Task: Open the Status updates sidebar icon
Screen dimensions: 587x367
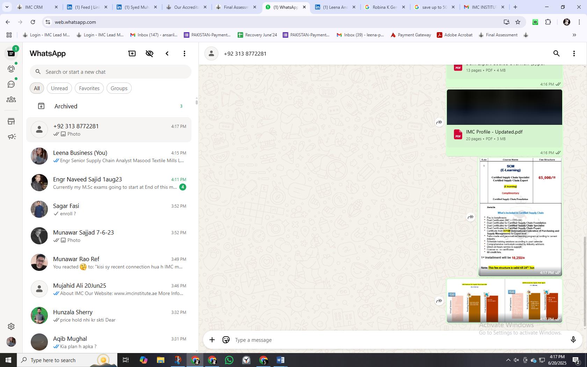Action: [11, 69]
